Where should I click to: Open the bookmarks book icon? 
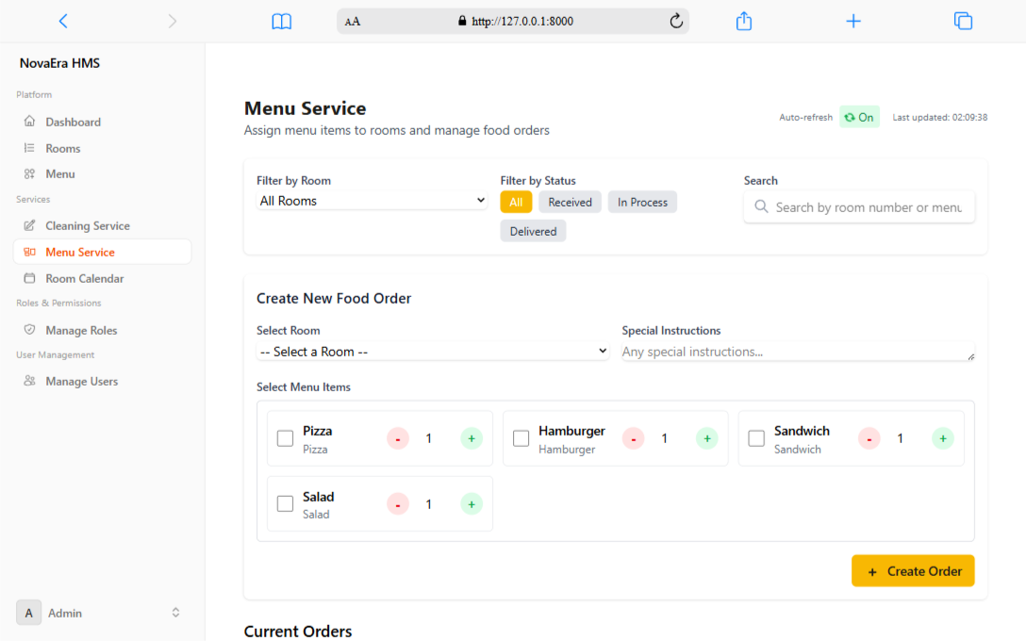click(x=281, y=22)
